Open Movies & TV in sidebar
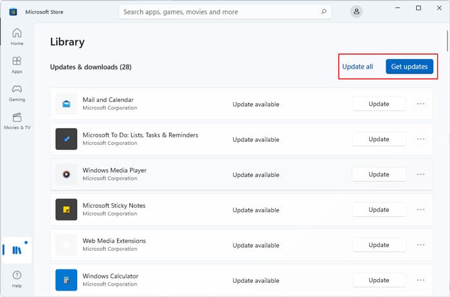This screenshot has width=450, height=297. pos(17,121)
